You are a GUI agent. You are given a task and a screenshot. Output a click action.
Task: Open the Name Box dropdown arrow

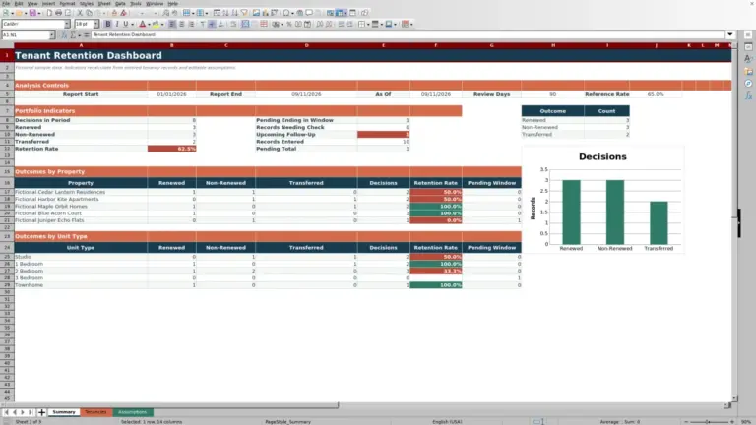click(x=51, y=35)
